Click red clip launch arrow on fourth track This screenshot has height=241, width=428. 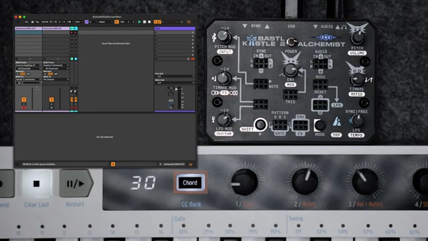click(76, 33)
